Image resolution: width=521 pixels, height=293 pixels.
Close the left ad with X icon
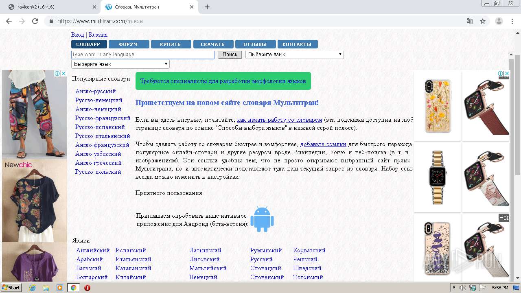coord(64,74)
